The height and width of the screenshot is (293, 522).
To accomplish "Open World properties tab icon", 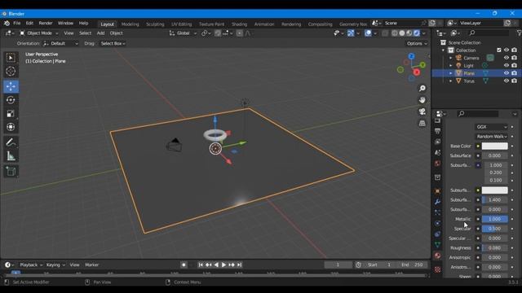I will 437,164.
